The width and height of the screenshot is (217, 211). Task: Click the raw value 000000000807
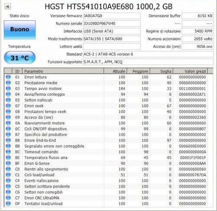tap(192, 129)
